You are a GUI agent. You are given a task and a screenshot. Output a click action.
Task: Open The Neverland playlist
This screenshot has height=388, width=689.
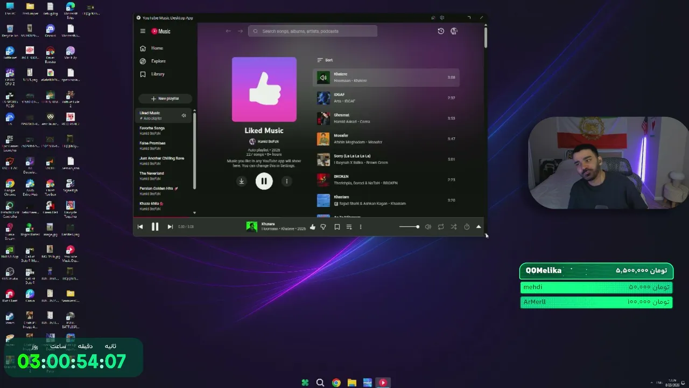163,176
